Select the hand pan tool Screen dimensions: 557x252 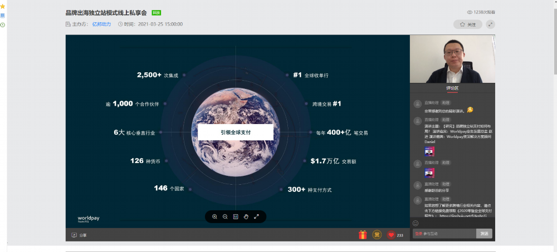click(246, 216)
